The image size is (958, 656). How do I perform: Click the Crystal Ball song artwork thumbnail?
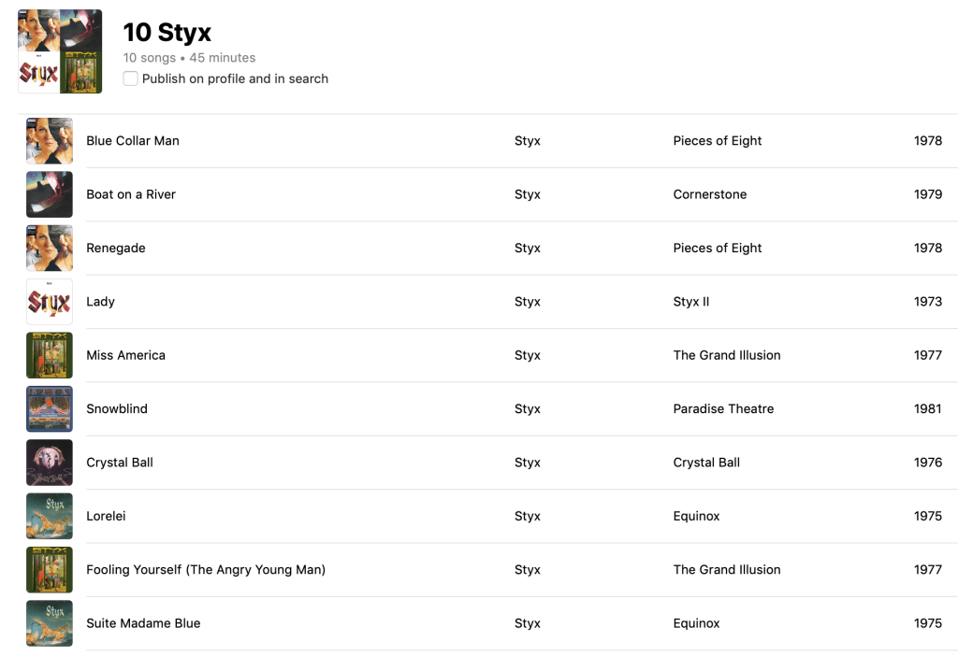pos(50,463)
